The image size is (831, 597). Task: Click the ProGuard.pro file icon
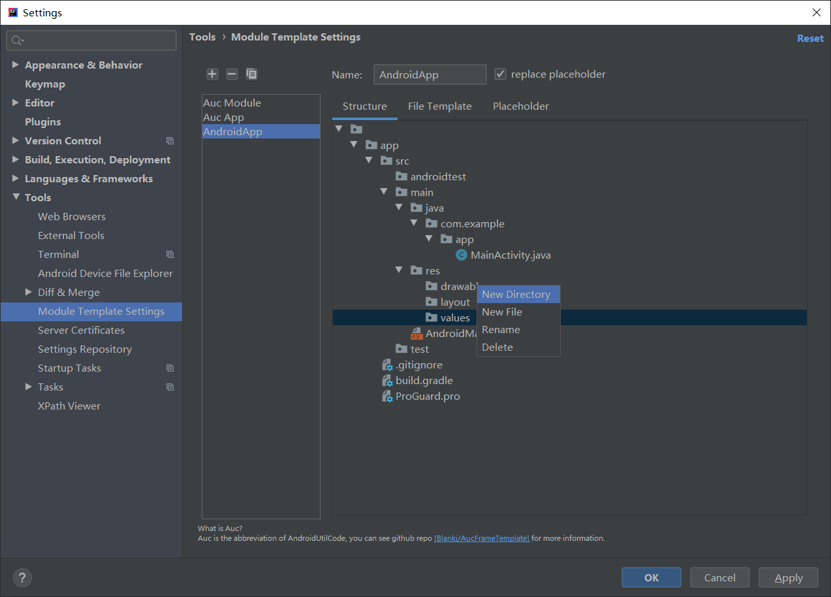(x=387, y=396)
